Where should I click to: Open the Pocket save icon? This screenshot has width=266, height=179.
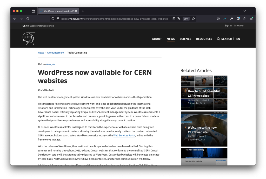click(x=218, y=19)
